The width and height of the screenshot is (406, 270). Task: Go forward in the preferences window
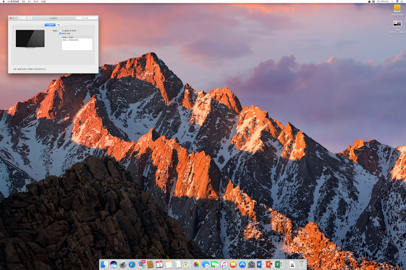pos(24,18)
